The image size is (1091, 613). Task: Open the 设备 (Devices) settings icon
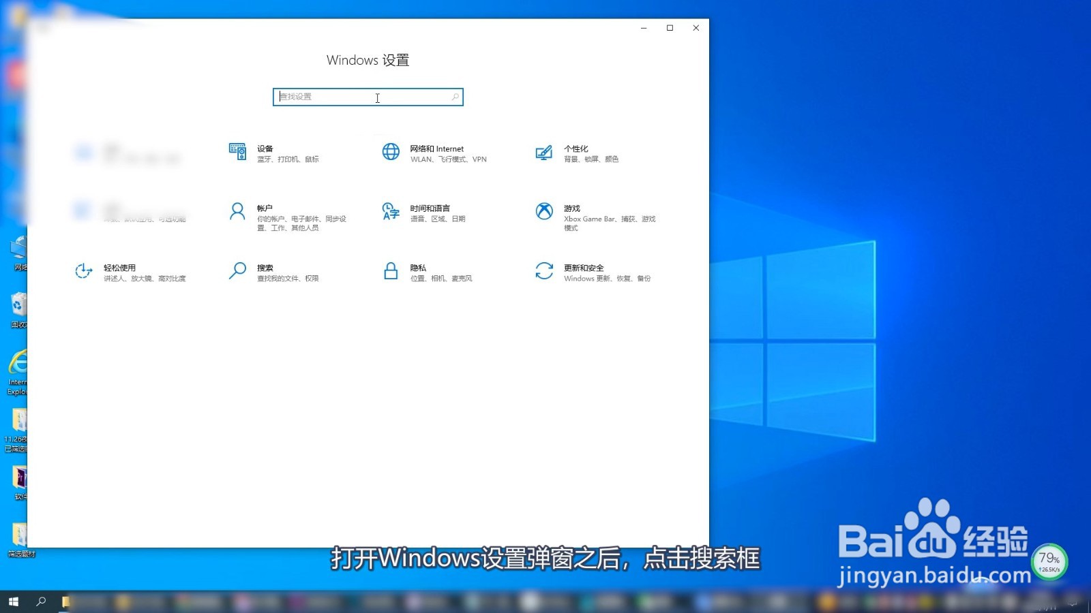pos(237,152)
